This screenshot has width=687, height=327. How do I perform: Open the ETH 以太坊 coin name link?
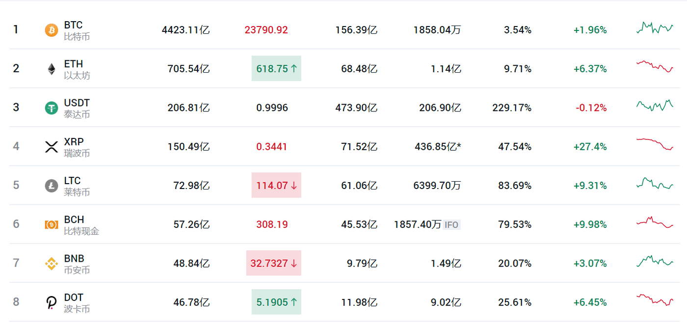[77, 69]
